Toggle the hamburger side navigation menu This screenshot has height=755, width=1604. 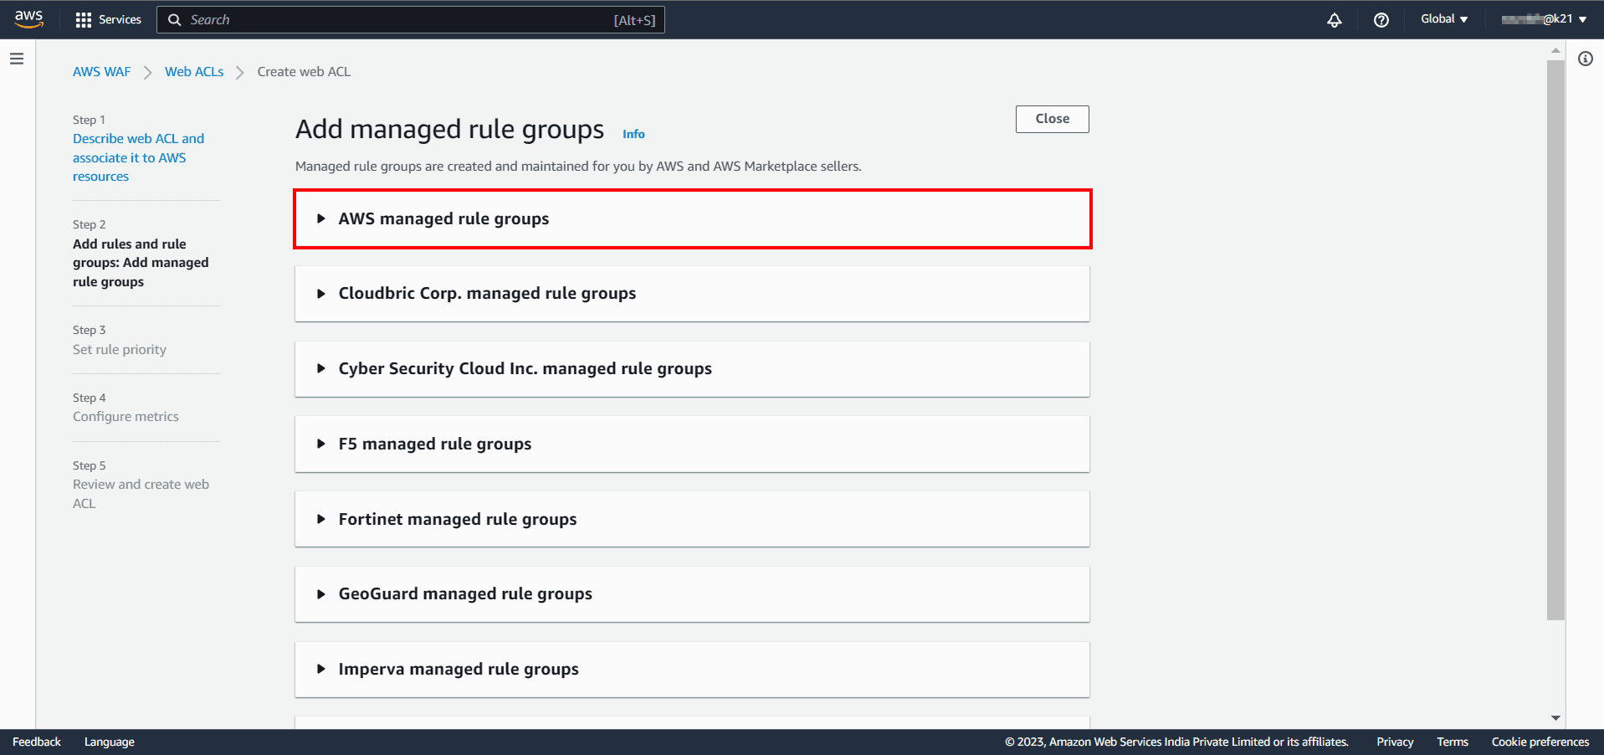[x=17, y=59]
